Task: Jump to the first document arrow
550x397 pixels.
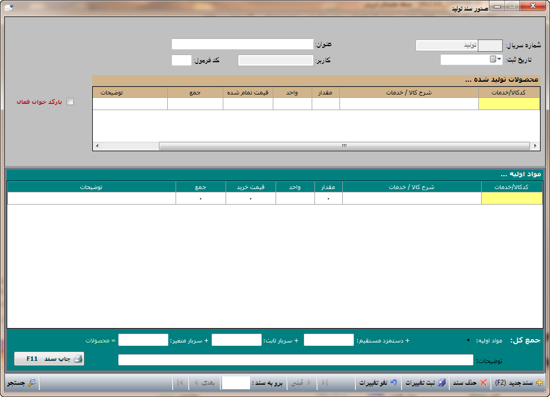Action: click(x=325, y=383)
